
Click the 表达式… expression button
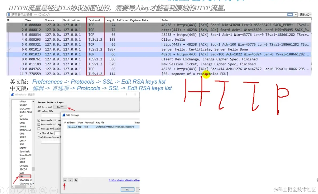pyautogui.click(x=305, y=15)
